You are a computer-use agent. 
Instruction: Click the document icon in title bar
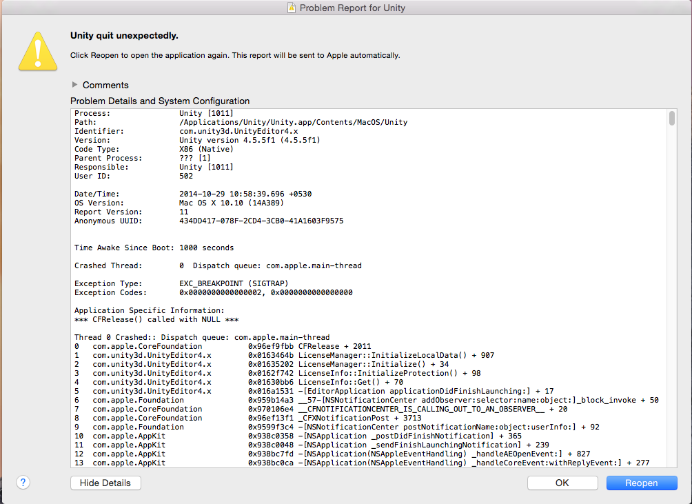[x=292, y=8]
